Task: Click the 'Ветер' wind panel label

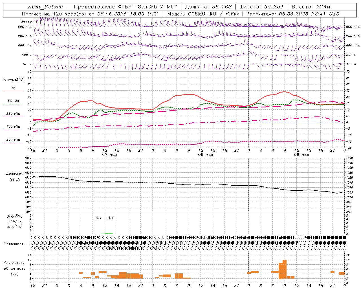Action: pos(26,21)
